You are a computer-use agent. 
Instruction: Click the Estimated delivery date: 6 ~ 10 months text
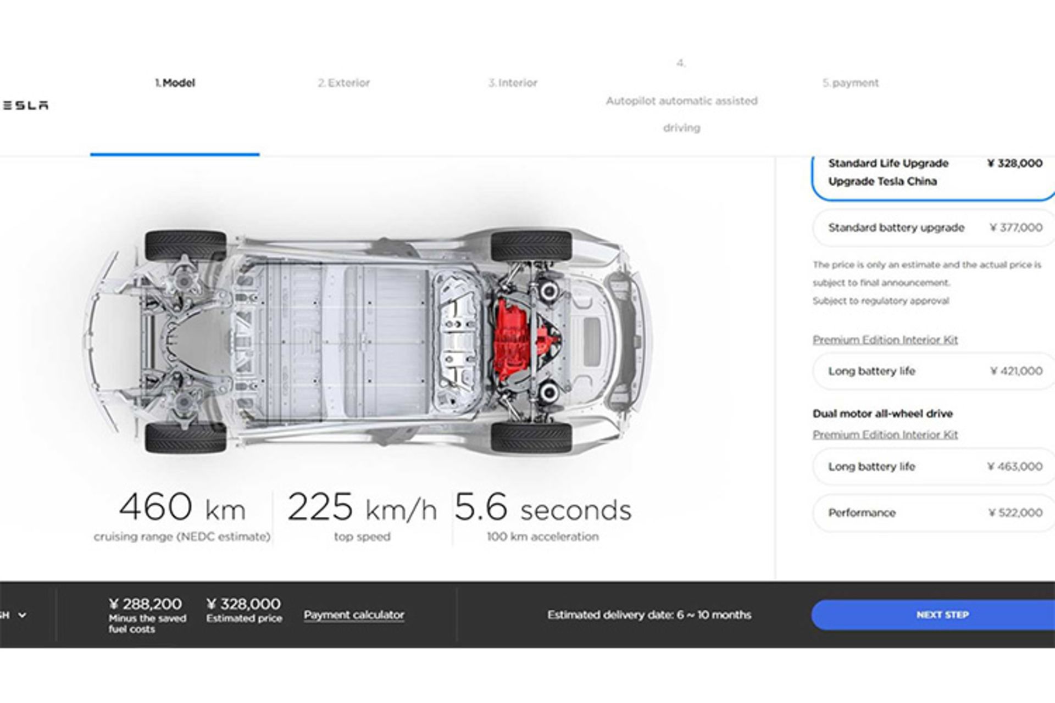pos(649,615)
